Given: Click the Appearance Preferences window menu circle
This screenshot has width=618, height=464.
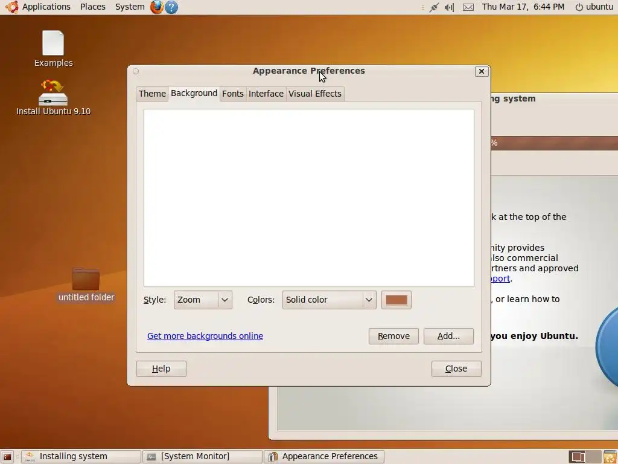Looking at the screenshot, I should click(x=136, y=71).
